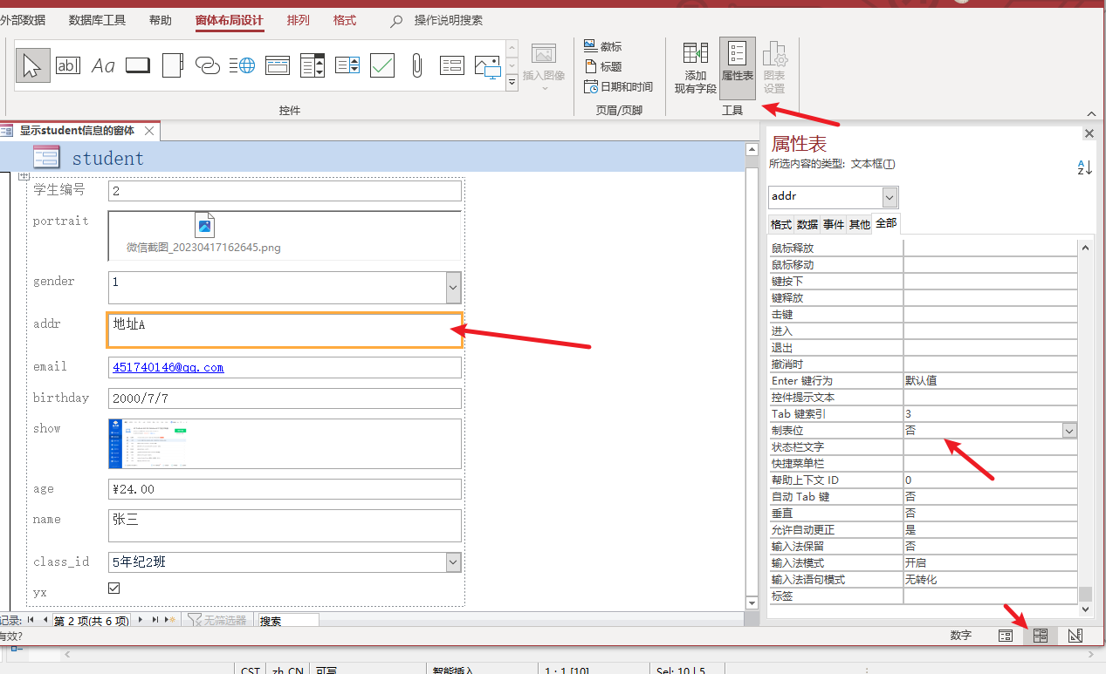Open the Help (帮助) ribbon tab
This screenshot has height=674, width=1106.
(161, 20)
